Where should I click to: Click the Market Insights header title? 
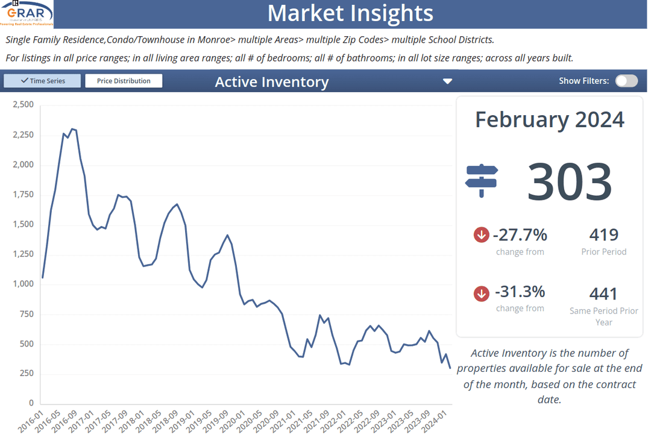tap(350, 13)
